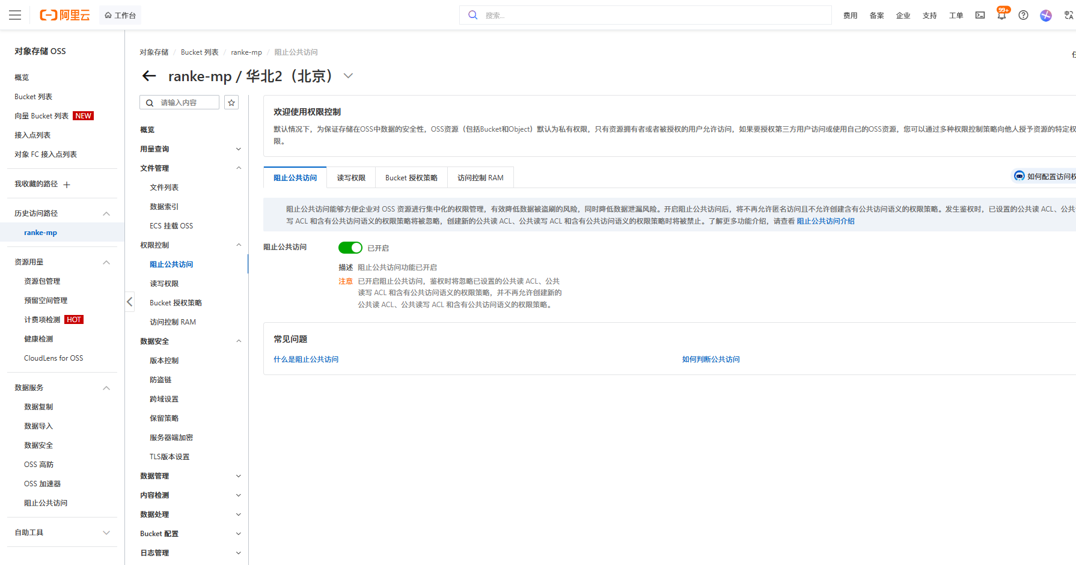This screenshot has width=1076, height=565.
Task: Open the 费用 top menu
Action: 850,16
